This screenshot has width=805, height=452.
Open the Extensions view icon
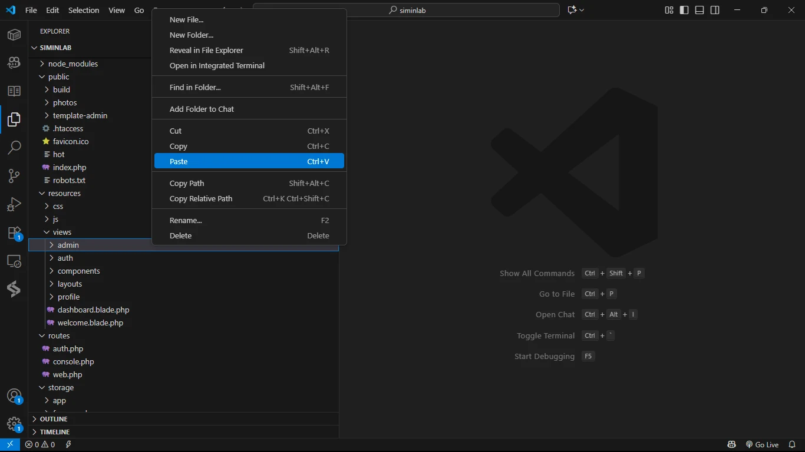point(14,233)
